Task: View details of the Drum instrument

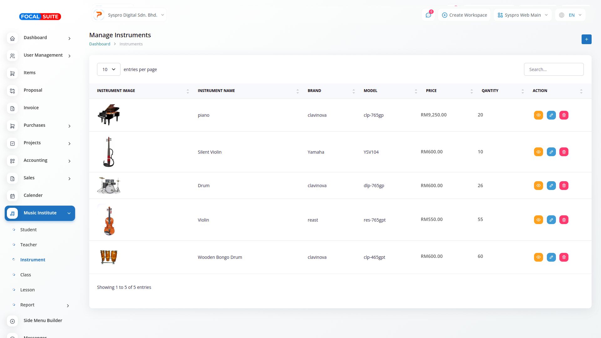Action: pyautogui.click(x=538, y=186)
